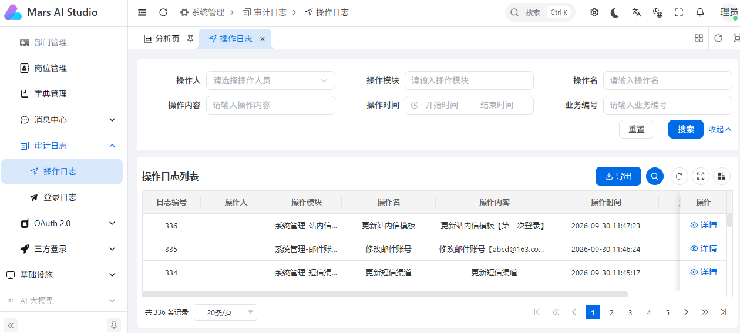
Task: Click the 审计日志 breadcrumb
Action: 264,12
